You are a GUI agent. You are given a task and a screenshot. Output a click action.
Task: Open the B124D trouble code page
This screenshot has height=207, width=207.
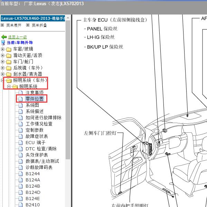point(33,192)
